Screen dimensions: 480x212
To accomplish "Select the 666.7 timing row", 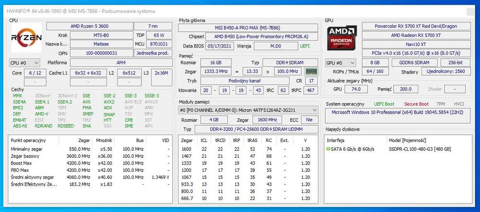I will [x=248, y=198].
